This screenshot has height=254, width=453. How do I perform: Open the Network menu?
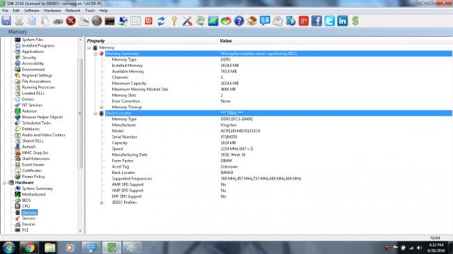point(72,10)
